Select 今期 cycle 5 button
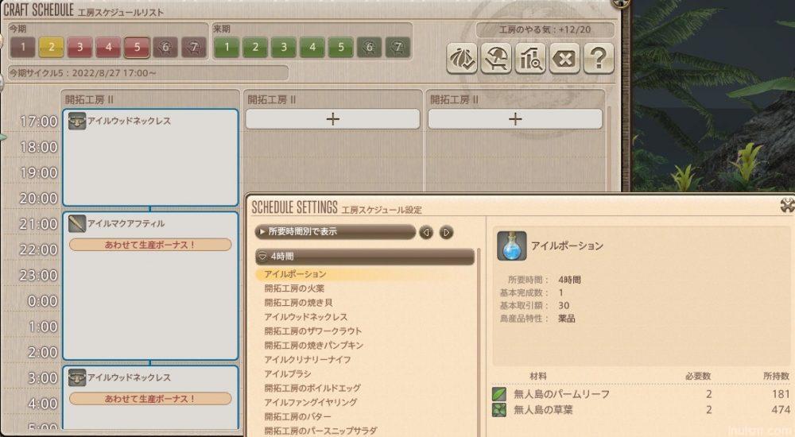 (x=137, y=48)
